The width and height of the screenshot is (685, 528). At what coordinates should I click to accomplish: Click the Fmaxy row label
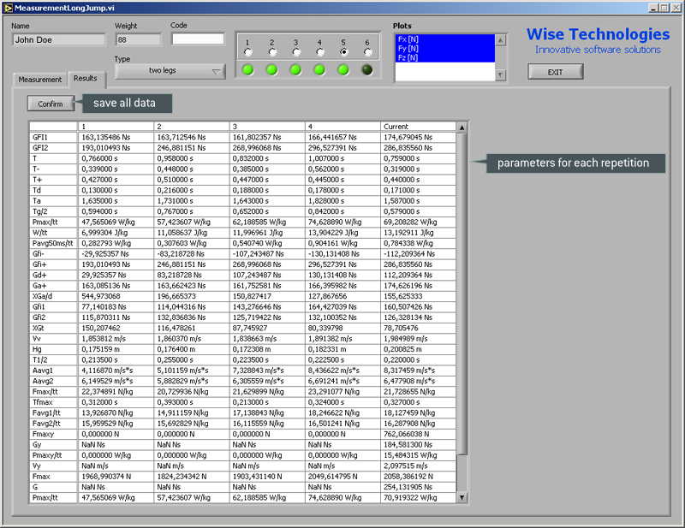click(x=53, y=434)
